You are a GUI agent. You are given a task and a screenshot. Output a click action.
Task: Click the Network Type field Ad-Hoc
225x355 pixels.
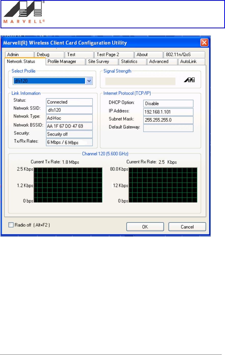click(x=69, y=118)
